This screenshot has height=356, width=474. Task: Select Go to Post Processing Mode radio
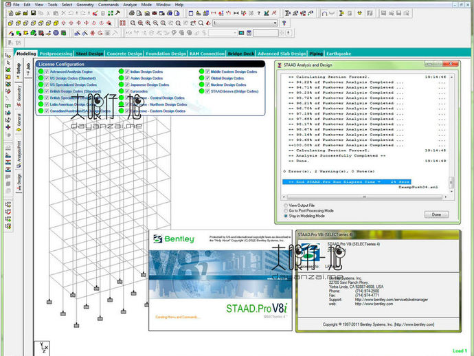click(285, 210)
